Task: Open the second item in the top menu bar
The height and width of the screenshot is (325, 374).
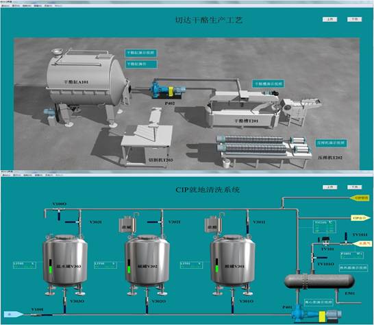Action: point(16,5)
